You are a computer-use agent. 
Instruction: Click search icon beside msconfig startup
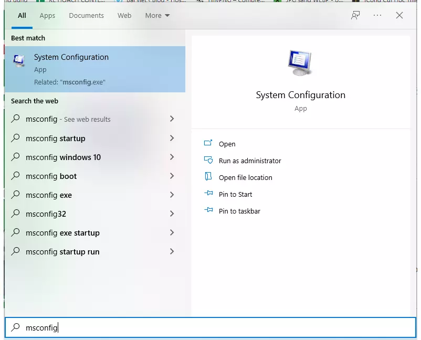click(16, 138)
